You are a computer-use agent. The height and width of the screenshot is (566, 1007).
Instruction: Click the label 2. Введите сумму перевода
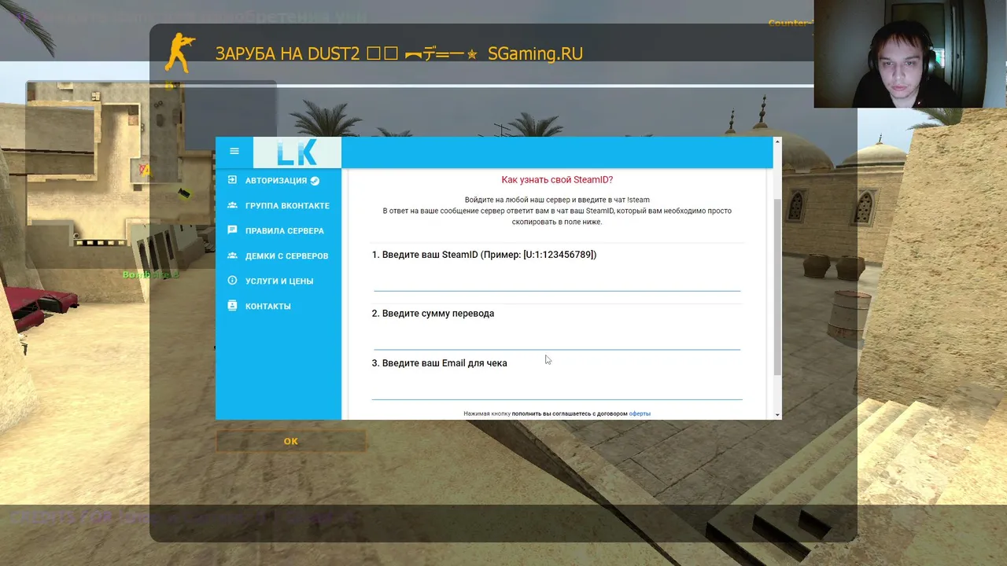click(x=433, y=314)
